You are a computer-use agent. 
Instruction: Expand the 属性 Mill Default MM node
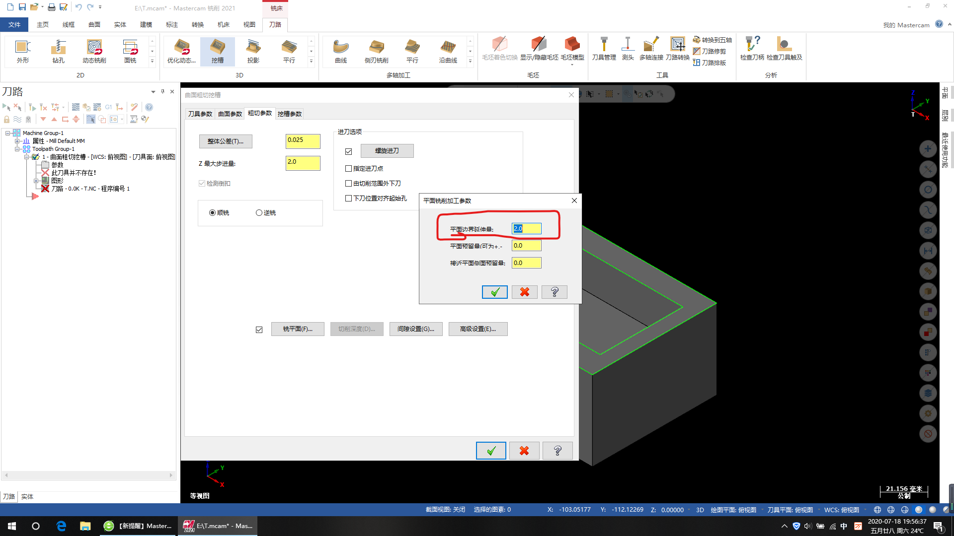click(x=17, y=141)
